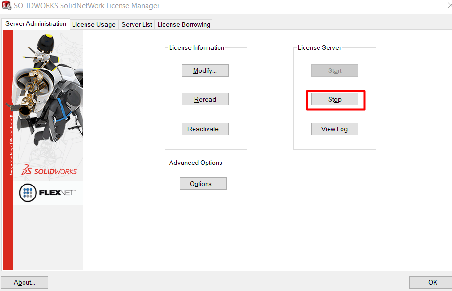Confirm with the OK button
Image resolution: width=452 pixels, height=291 pixels.
432,282
